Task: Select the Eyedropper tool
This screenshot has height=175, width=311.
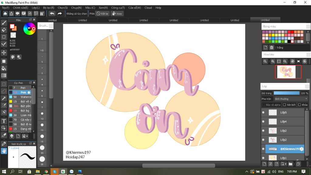Action: tap(4, 144)
